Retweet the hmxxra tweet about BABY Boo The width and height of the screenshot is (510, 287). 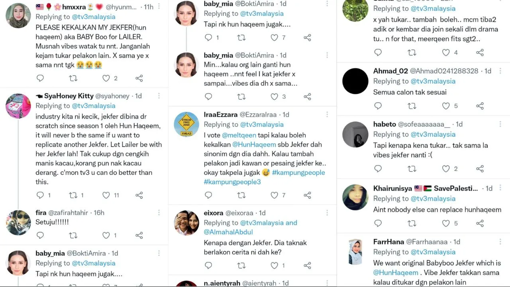click(x=73, y=78)
